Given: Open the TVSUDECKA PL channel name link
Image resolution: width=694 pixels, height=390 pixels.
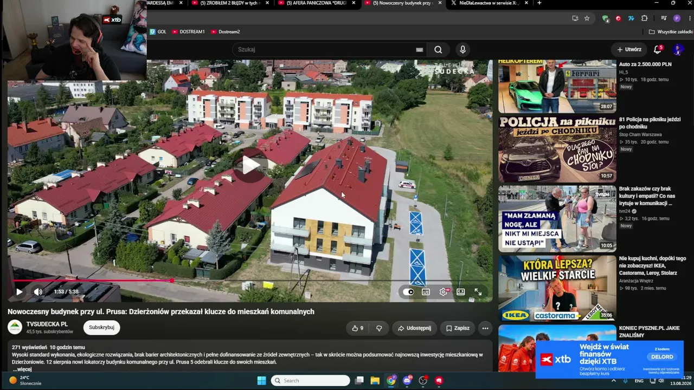Looking at the screenshot, I should (x=47, y=324).
